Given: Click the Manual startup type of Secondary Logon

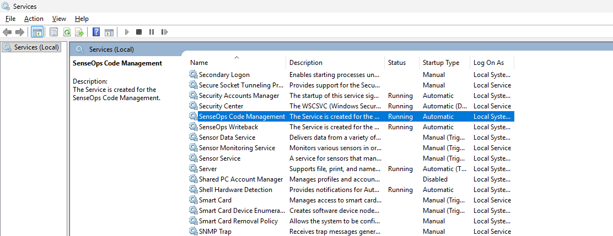Looking at the screenshot, I should pos(433,74).
